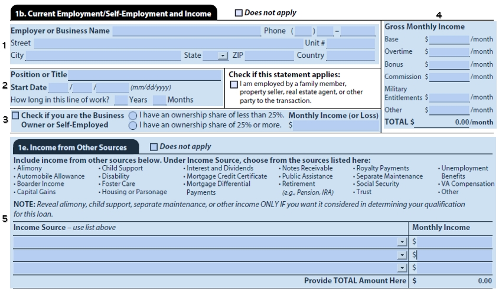Check 'Does not apply' for section 1e
The width and height of the screenshot is (499, 292).
click(x=154, y=147)
